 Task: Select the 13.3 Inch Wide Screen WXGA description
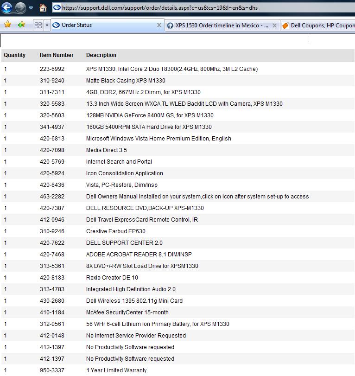click(184, 103)
